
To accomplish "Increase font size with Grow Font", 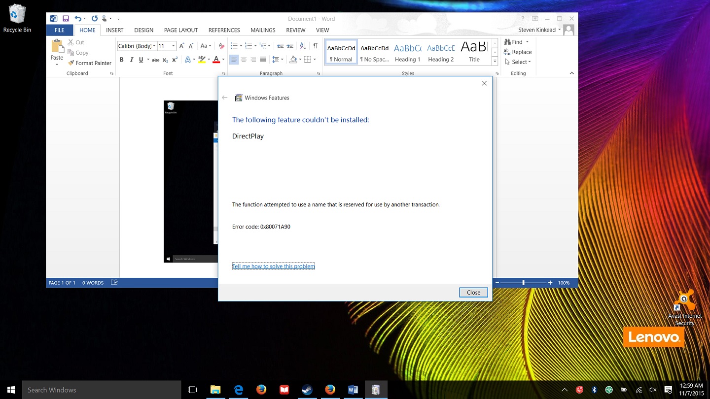I will [181, 46].
